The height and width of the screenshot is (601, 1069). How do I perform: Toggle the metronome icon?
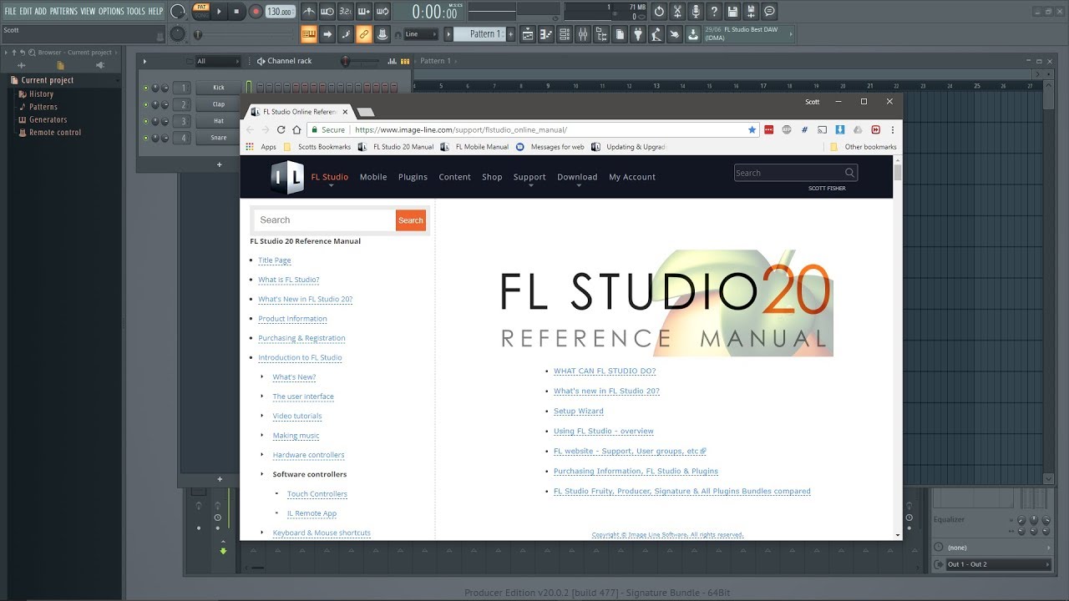click(x=309, y=12)
